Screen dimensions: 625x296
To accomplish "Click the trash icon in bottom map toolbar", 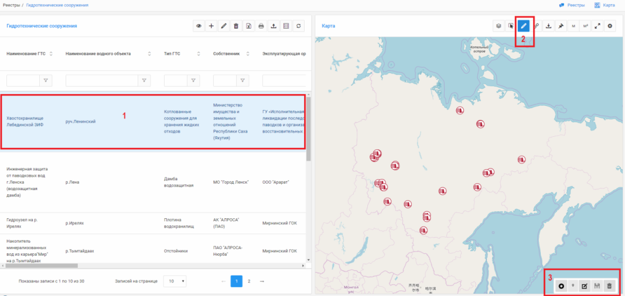I will 609,286.
